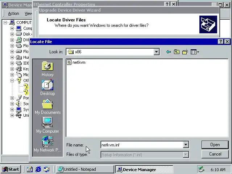Expand the Ports node
This screenshot has width=232, height=174.
[x=12, y=98]
